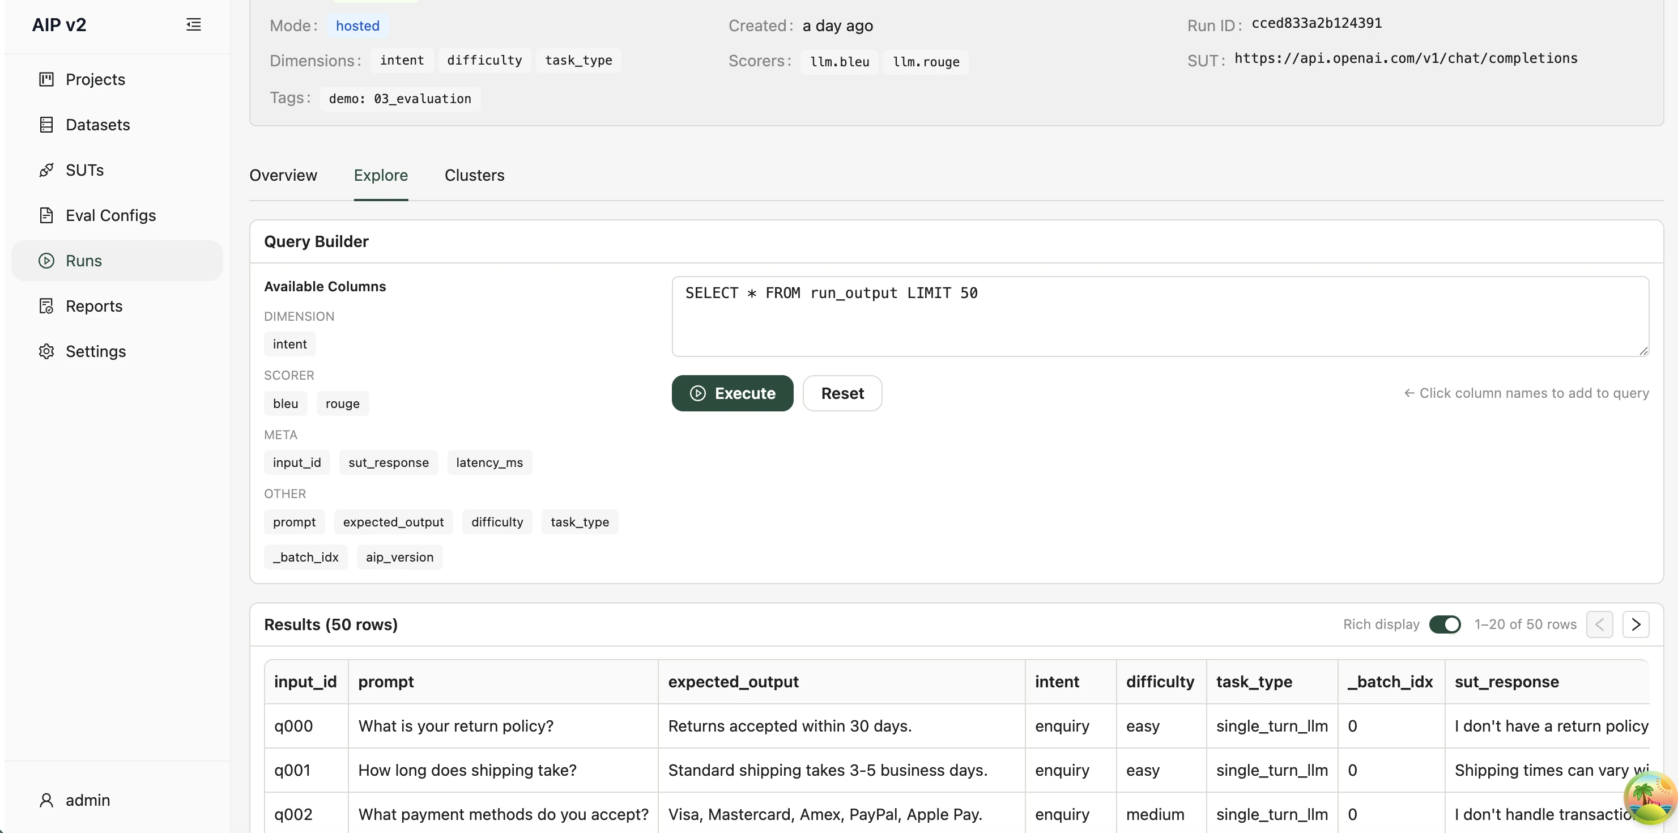1678x833 pixels.
Task: Click the input_id column header
Action: click(305, 682)
